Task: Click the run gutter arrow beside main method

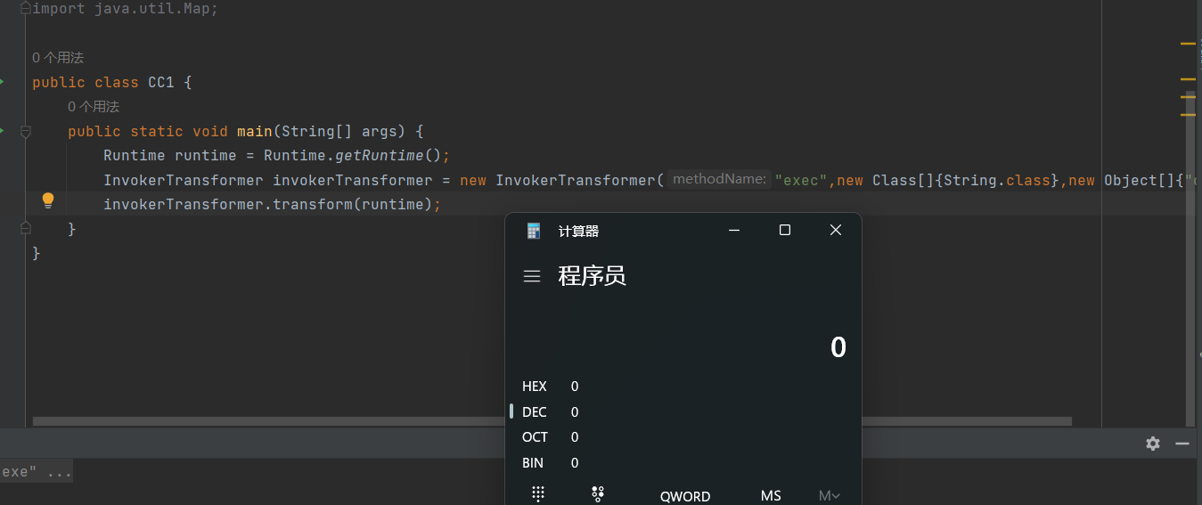Action: tap(3, 131)
